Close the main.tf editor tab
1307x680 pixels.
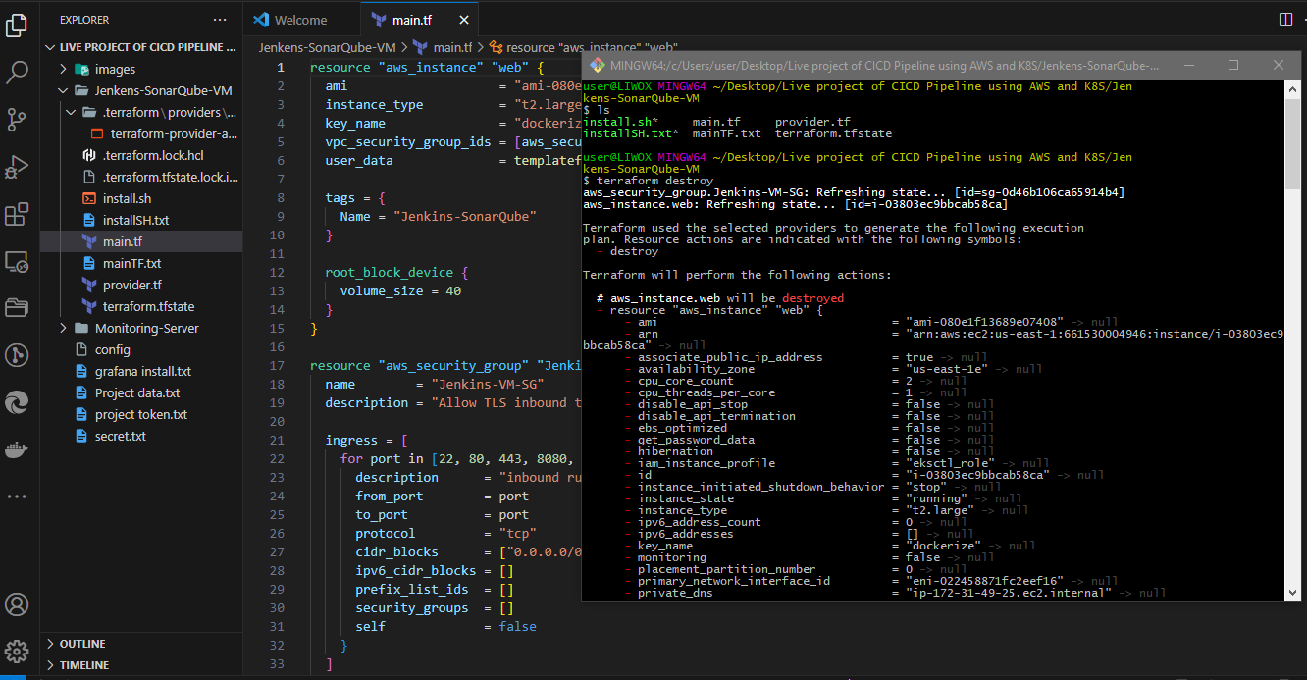click(462, 20)
